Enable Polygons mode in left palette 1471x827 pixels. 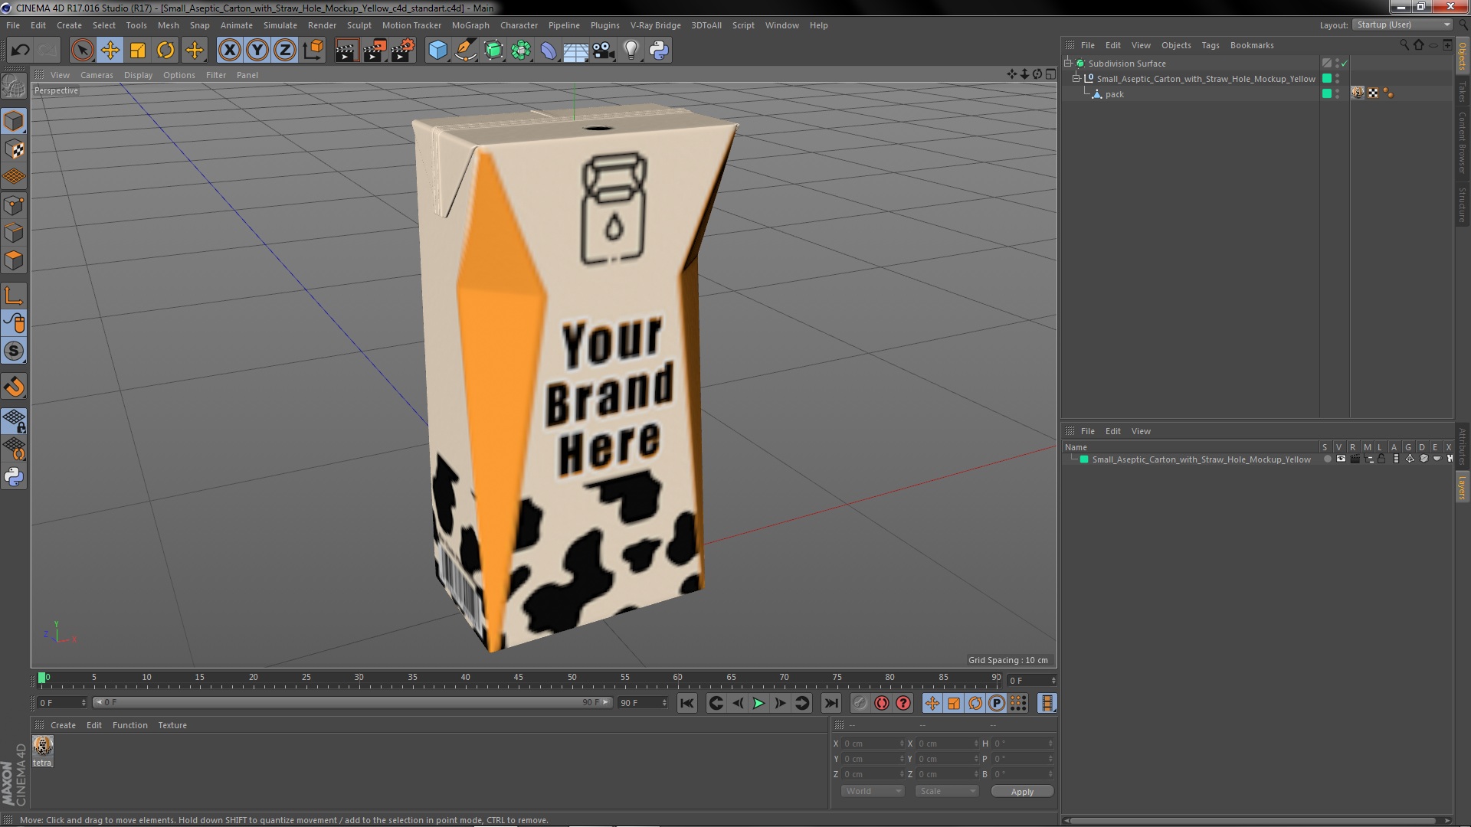pyautogui.click(x=14, y=260)
